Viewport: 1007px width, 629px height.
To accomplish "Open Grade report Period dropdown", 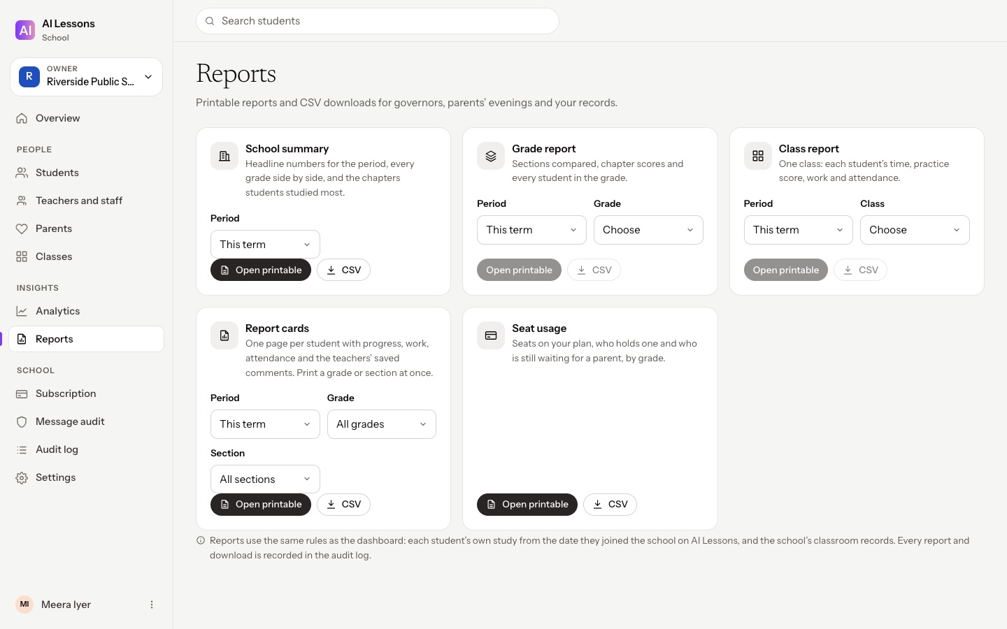I will pos(531,230).
